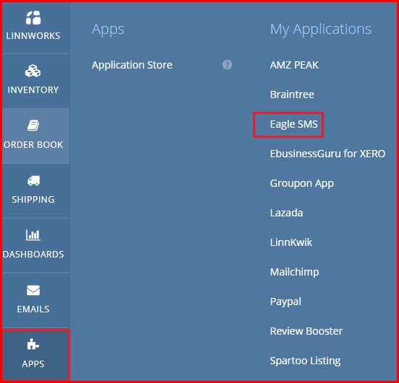399x383 pixels.
Task: Select APPS sidebar label
Action: tap(33, 364)
